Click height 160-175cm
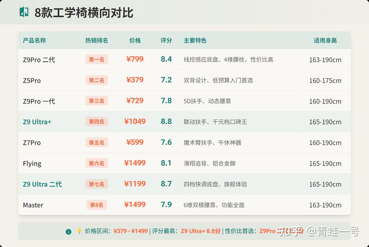 [x=325, y=81]
